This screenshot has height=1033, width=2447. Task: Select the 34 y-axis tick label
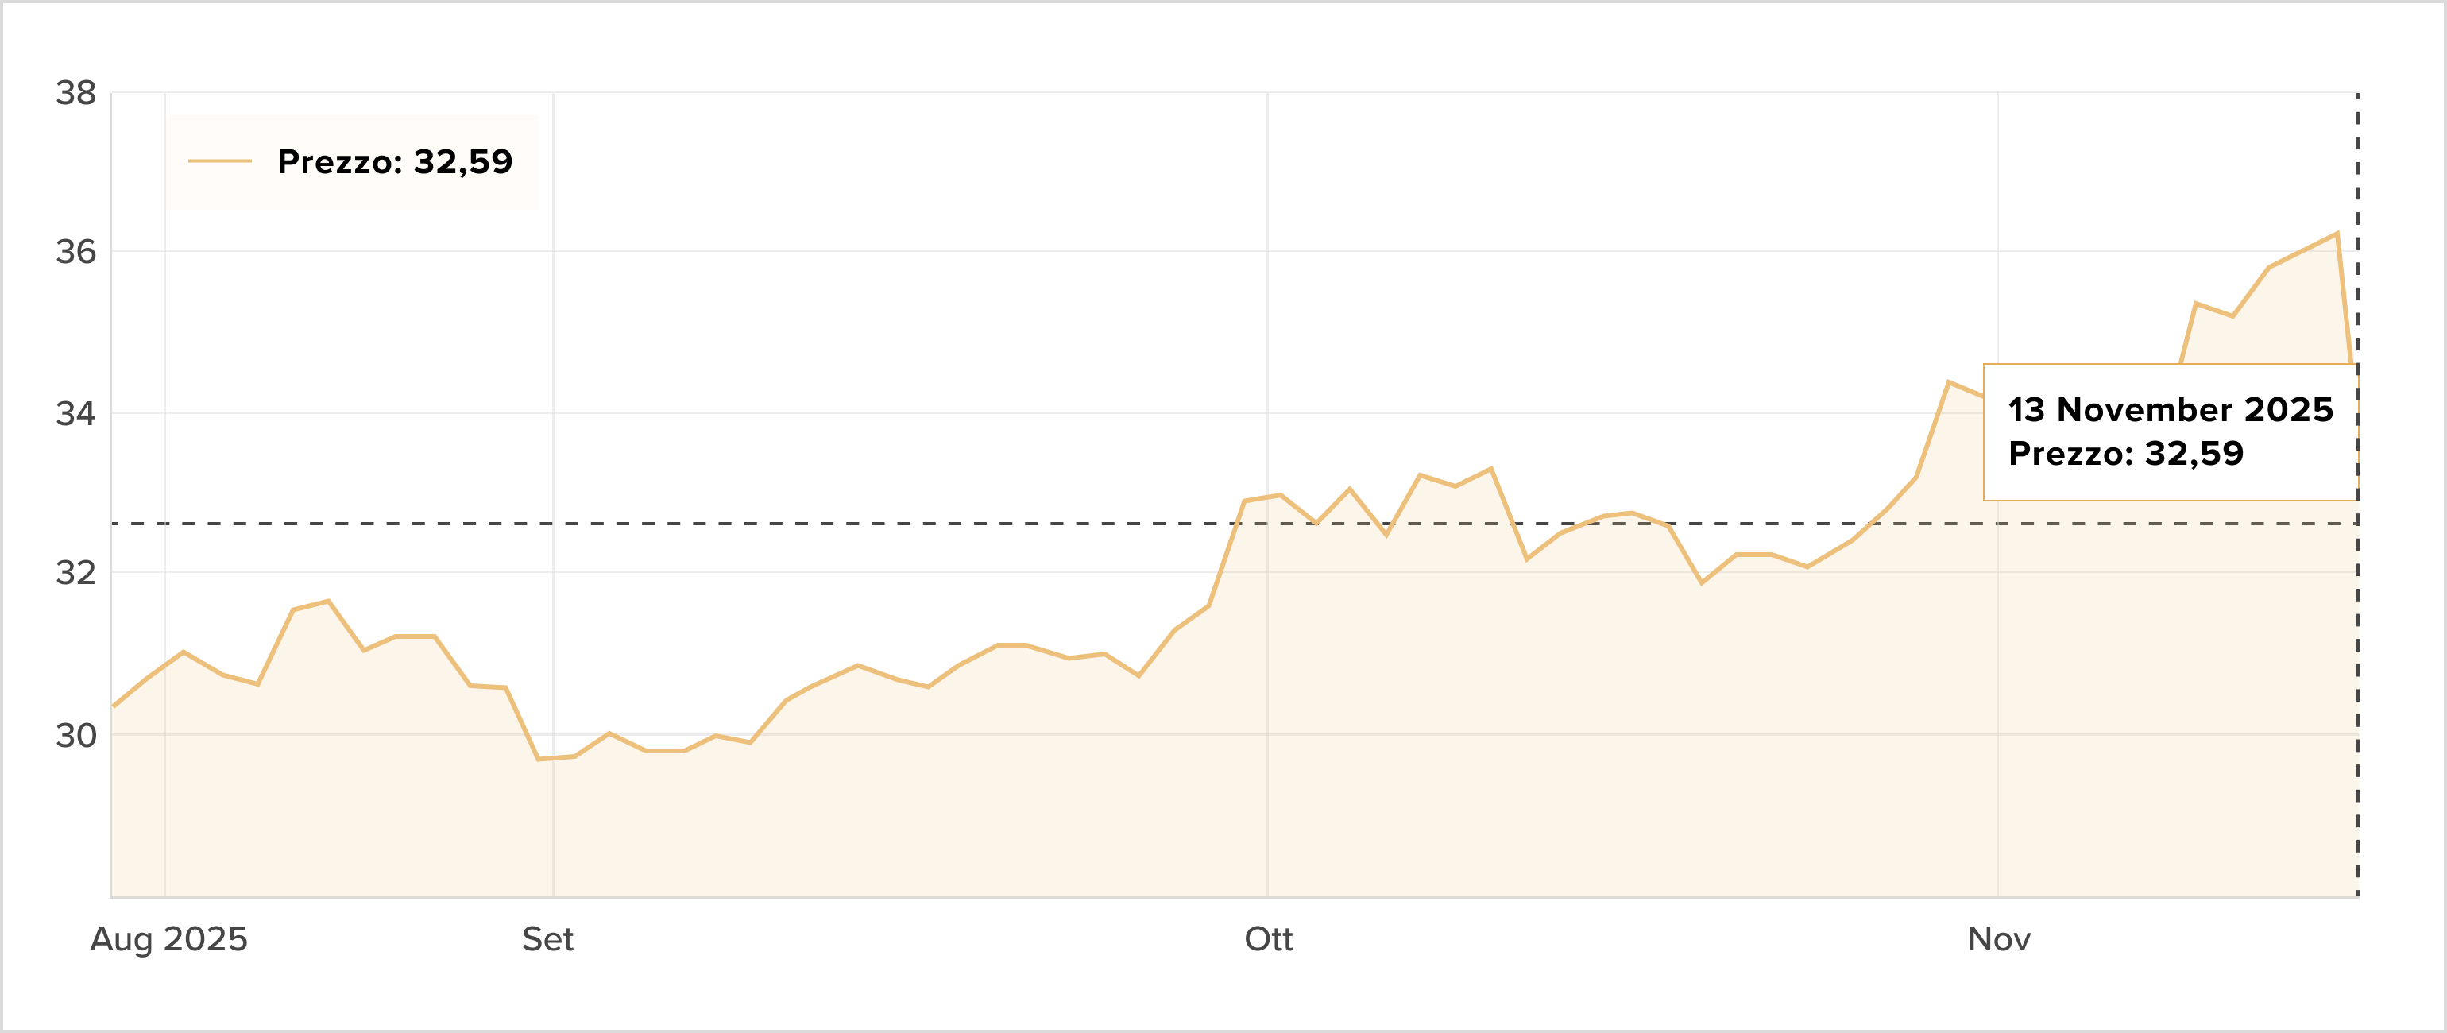(x=76, y=413)
